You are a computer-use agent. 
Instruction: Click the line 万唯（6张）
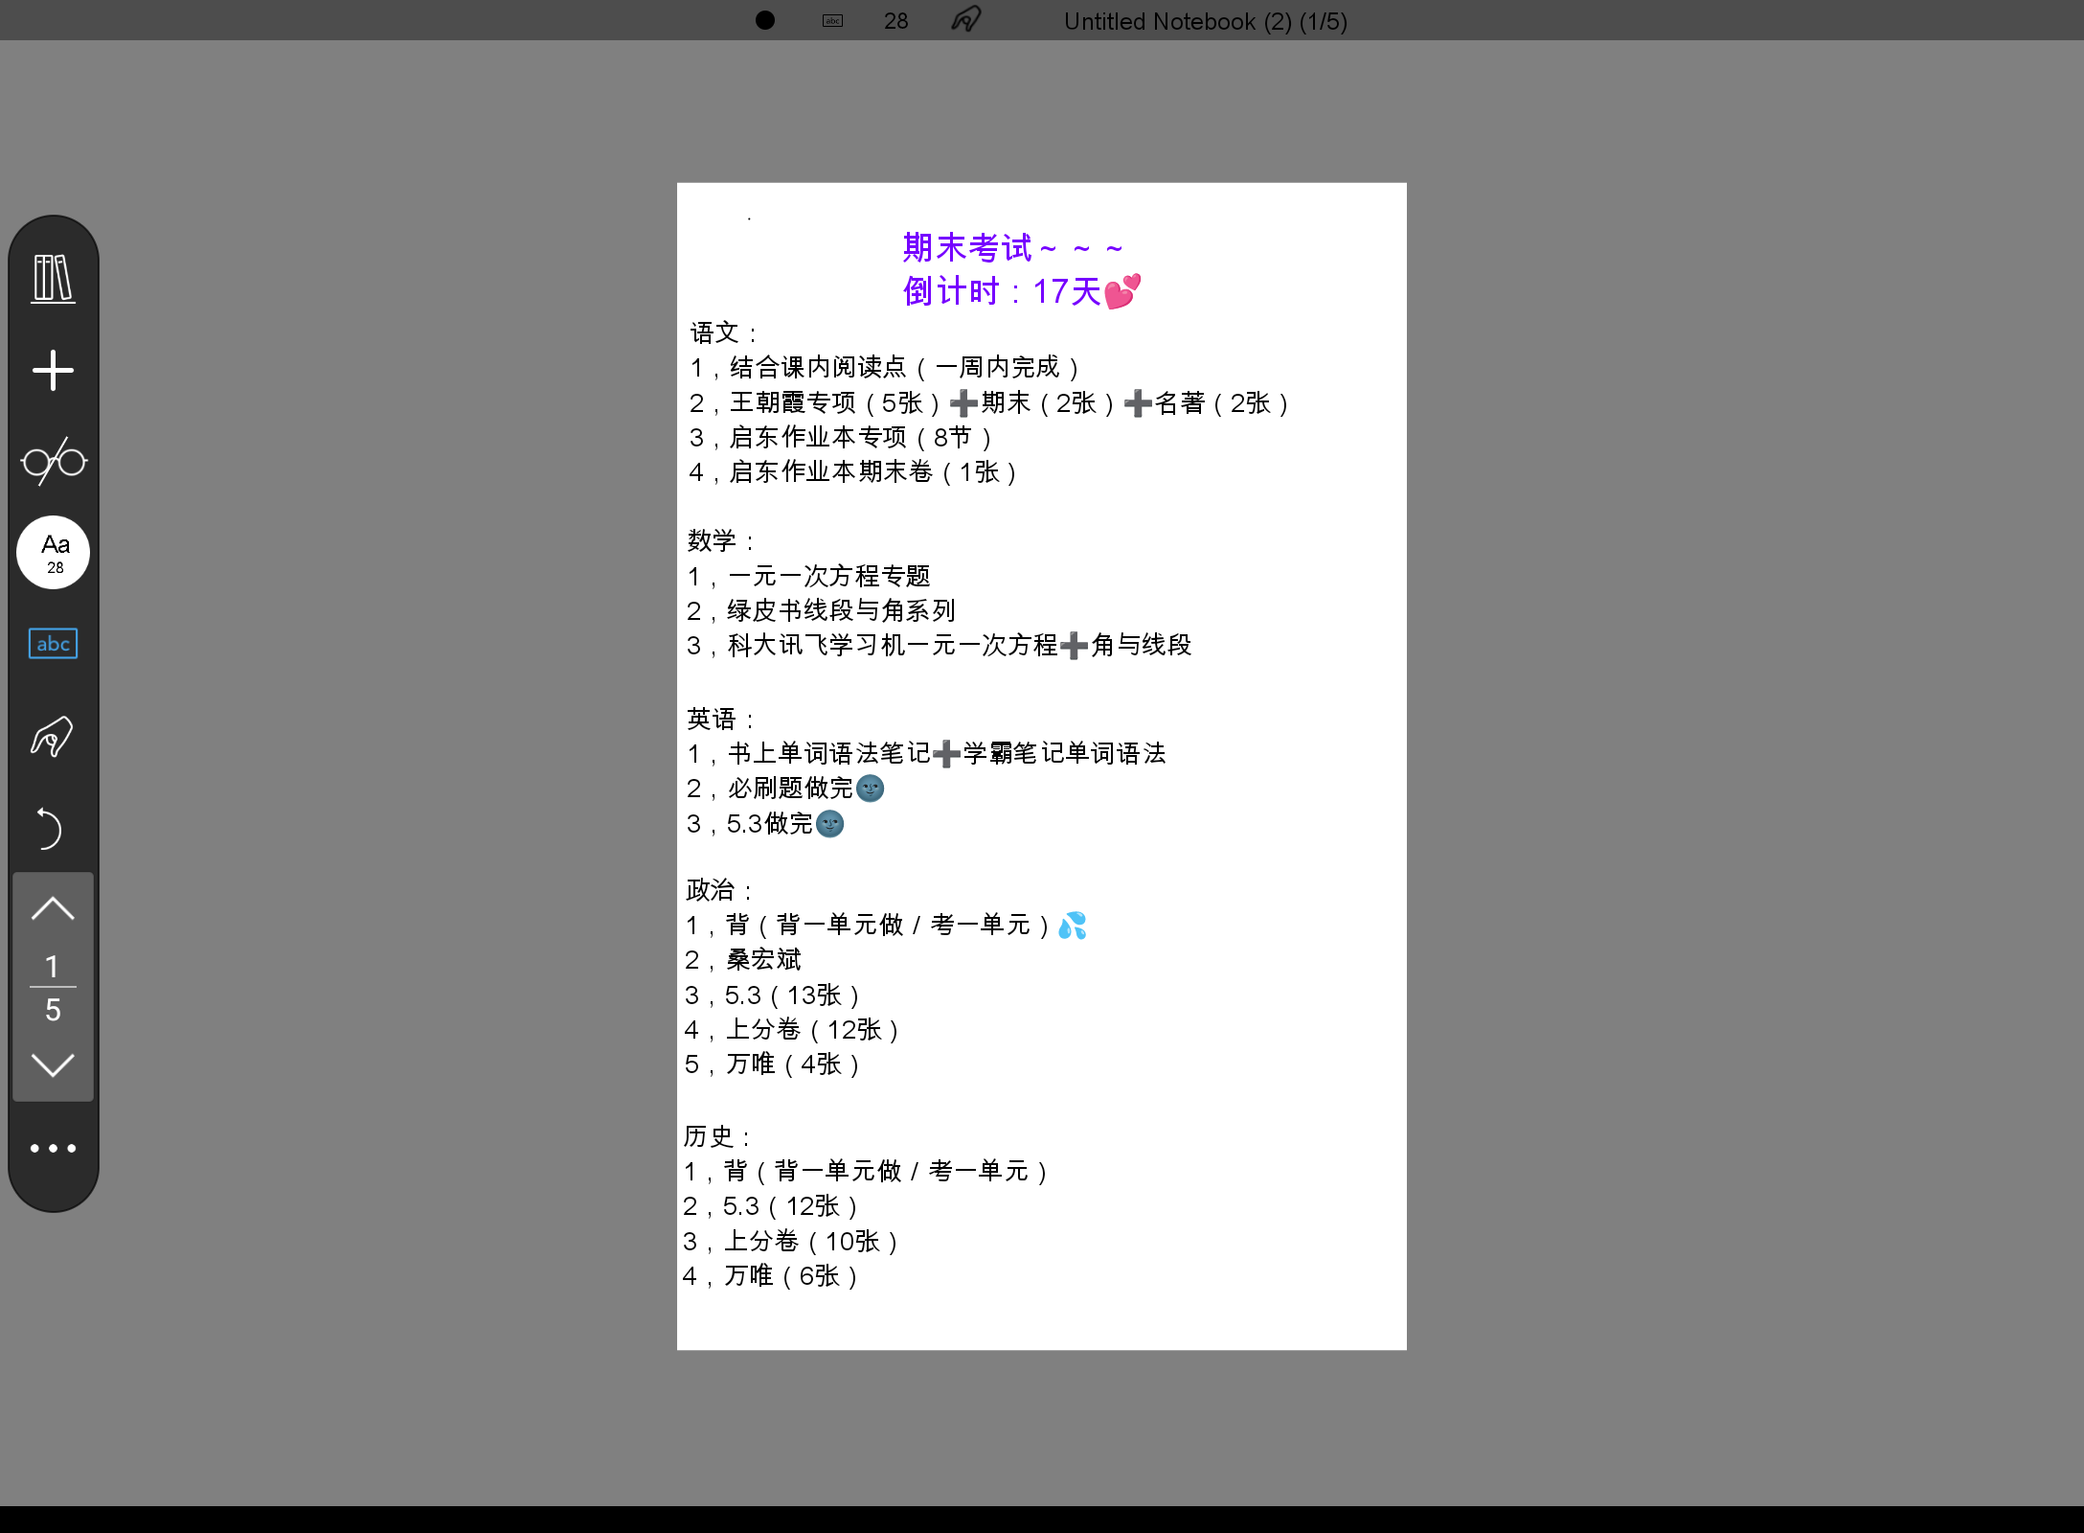point(771,1275)
